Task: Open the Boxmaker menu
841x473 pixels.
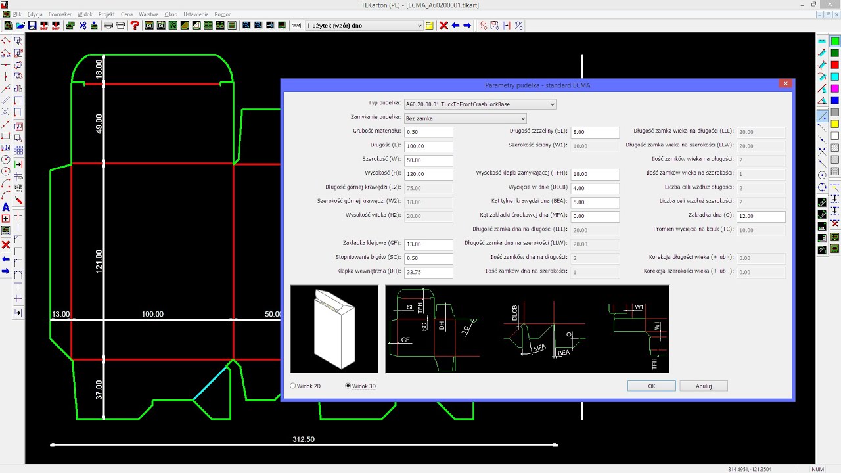Action: click(x=60, y=14)
